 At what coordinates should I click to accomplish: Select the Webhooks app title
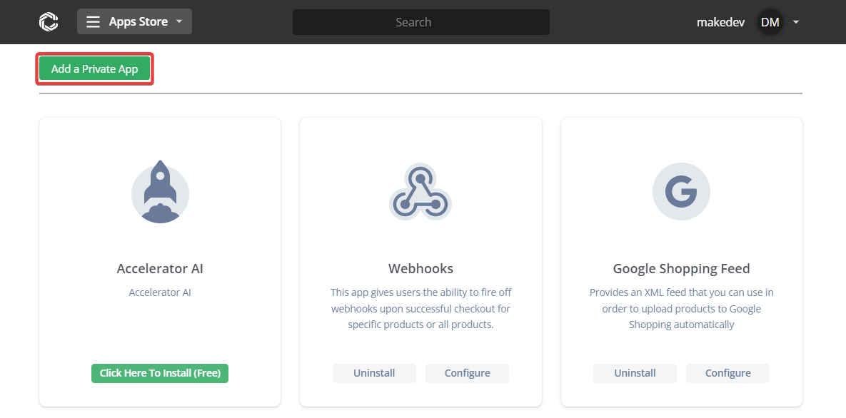click(x=421, y=269)
